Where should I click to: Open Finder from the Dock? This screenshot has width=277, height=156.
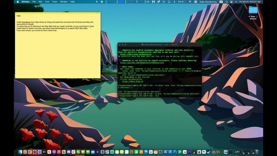[20, 152]
